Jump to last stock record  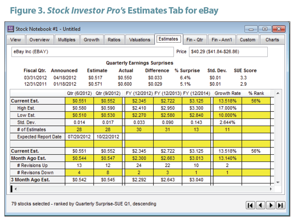point(281,205)
